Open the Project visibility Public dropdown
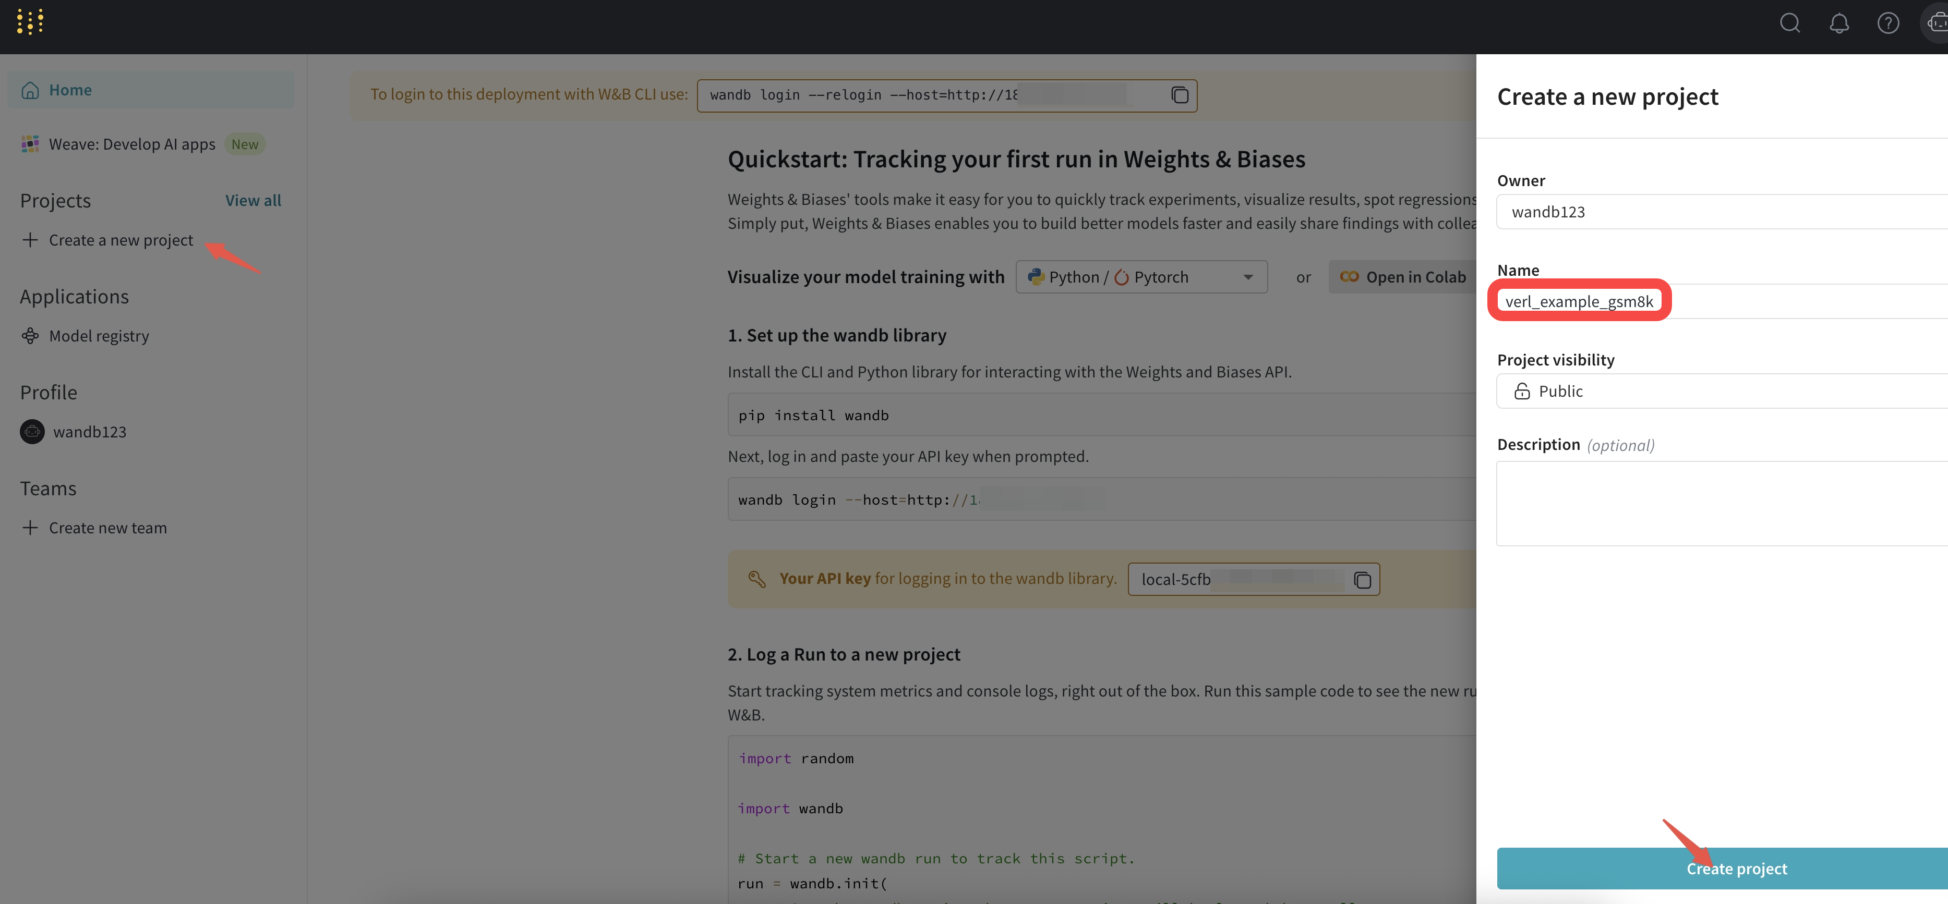 [x=1723, y=392]
